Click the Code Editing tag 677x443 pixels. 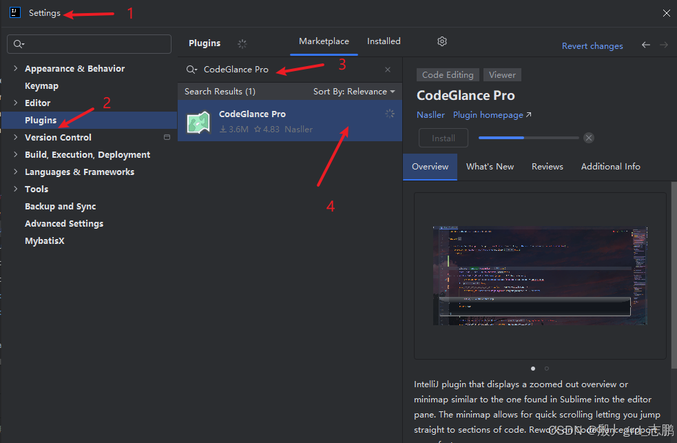(x=448, y=74)
